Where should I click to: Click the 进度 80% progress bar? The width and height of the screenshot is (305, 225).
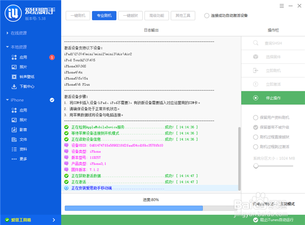tap(151, 208)
